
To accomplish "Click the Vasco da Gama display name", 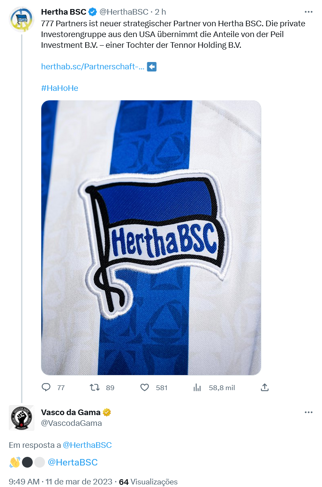I will 71,413.
